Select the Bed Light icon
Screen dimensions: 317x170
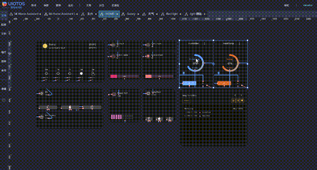[x=113, y=45]
